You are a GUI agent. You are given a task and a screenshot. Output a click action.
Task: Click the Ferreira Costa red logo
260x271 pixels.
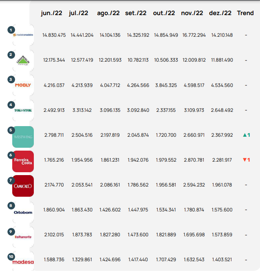tap(23, 161)
